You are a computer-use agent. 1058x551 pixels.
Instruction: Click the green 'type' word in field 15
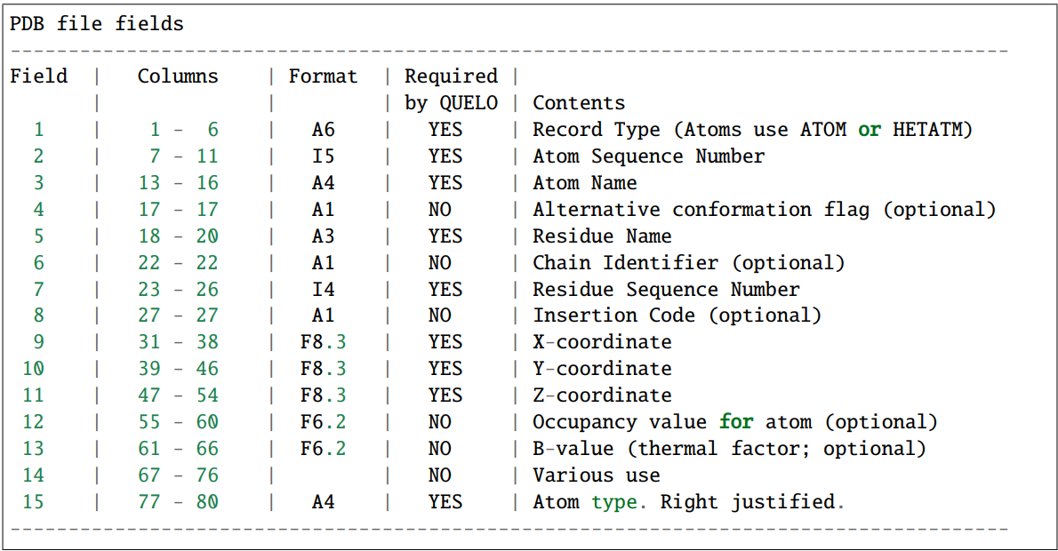coord(616,502)
